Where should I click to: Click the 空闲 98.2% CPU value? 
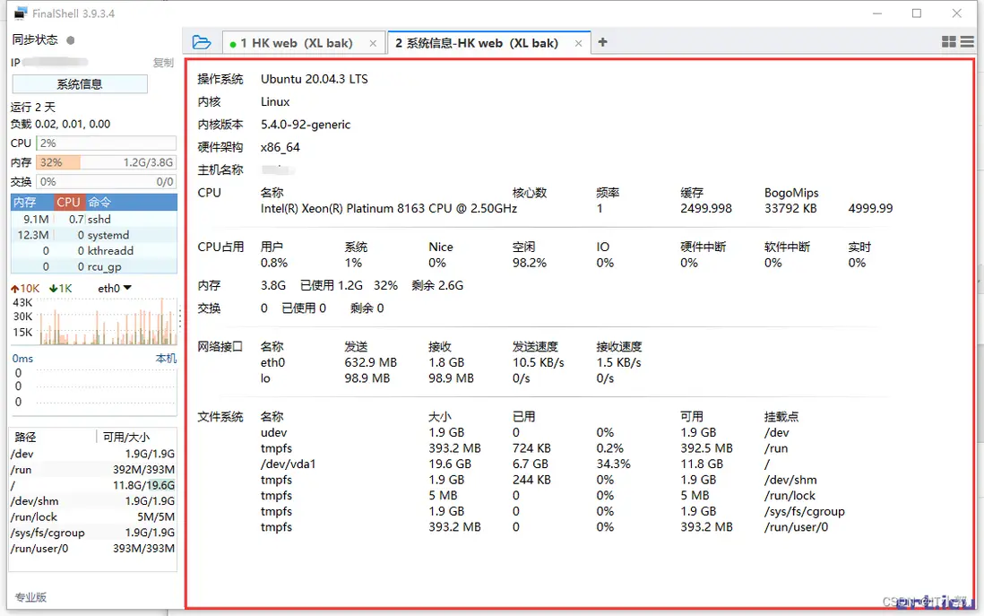[530, 263]
